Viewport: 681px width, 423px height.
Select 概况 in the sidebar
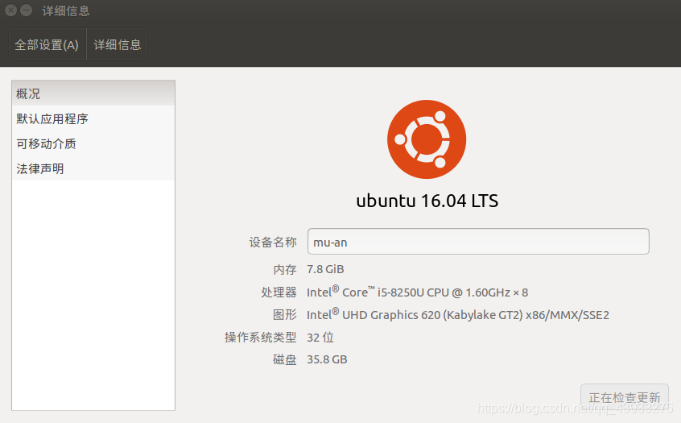(x=93, y=93)
